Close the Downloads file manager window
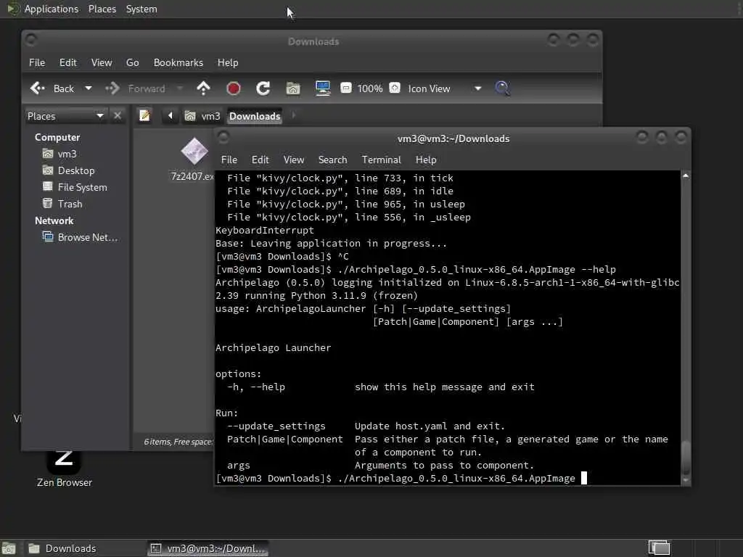 tap(592, 40)
